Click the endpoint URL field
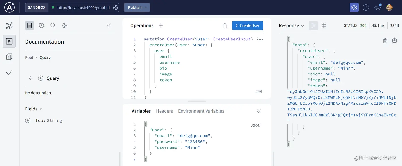 pyautogui.click(x=83, y=7)
